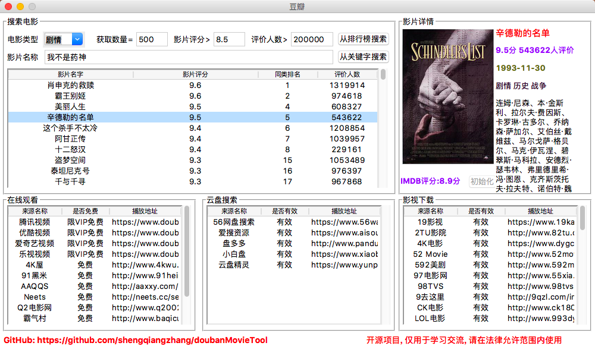Open the 腾讯视频 playback address link
This screenshot has width=595, height=349.
pyautogui.click(x=146, y=222)
